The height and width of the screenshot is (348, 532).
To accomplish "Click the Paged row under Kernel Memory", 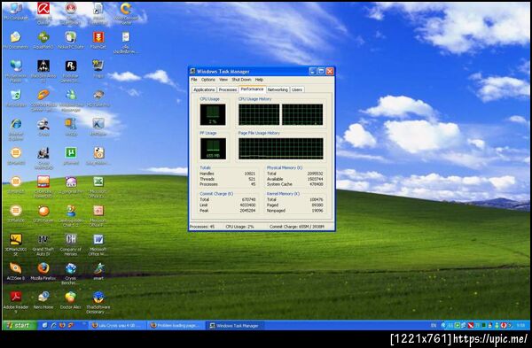I will click(x=295, y=205).
